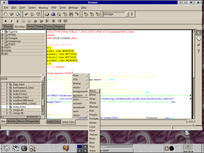Expand the /HTML folder in the tree
This screenshot has width=204, height=153.
pos(2,35)
